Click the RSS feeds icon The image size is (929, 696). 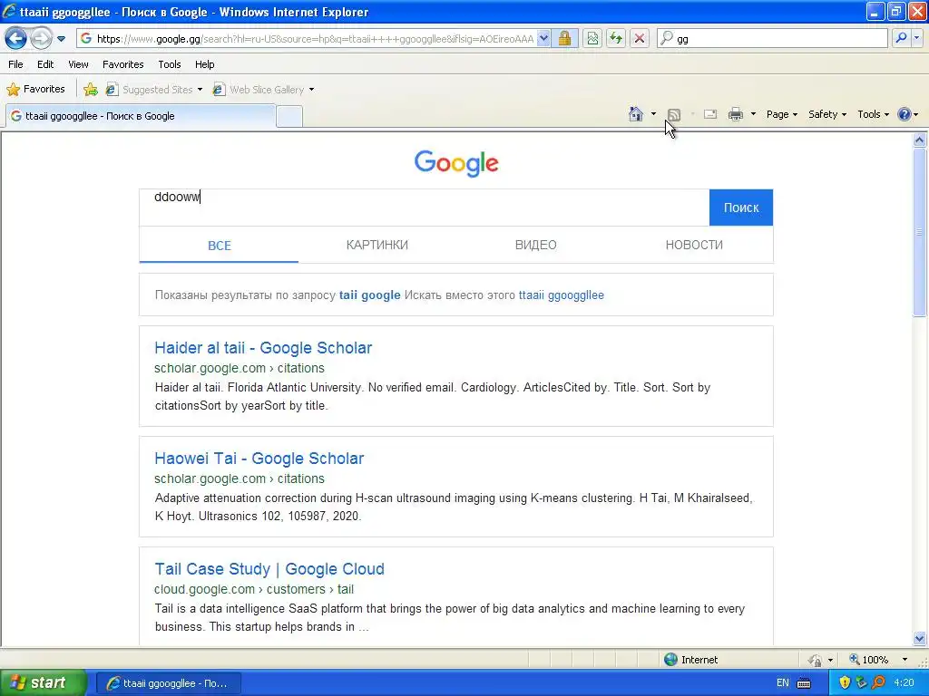(674, 114)
